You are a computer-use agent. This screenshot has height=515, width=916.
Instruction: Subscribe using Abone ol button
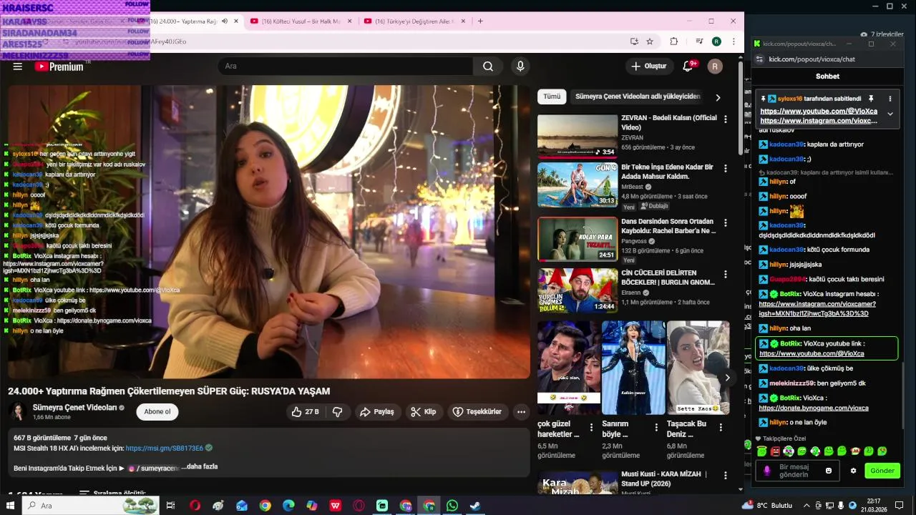[157, 412]
